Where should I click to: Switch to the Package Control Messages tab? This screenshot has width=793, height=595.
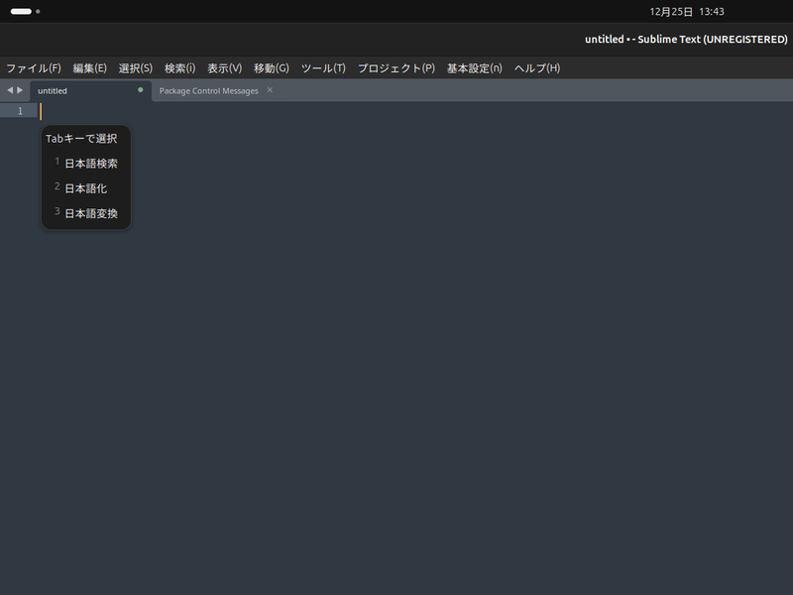208,90
